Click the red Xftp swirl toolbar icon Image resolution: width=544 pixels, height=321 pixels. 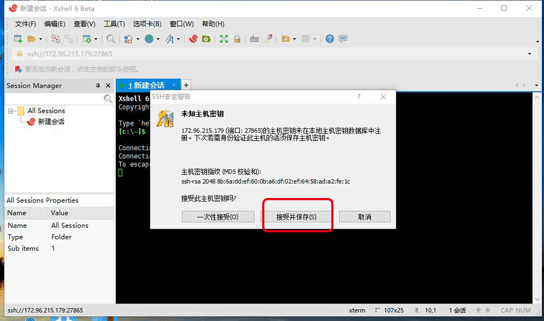coord(193,39)
